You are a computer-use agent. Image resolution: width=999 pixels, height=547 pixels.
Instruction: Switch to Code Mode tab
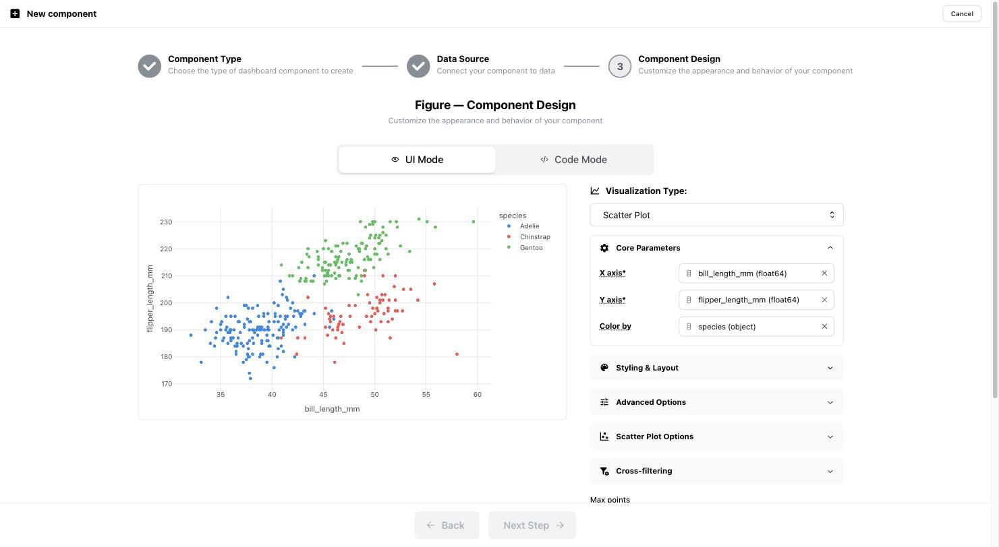[x=574, y=160]
